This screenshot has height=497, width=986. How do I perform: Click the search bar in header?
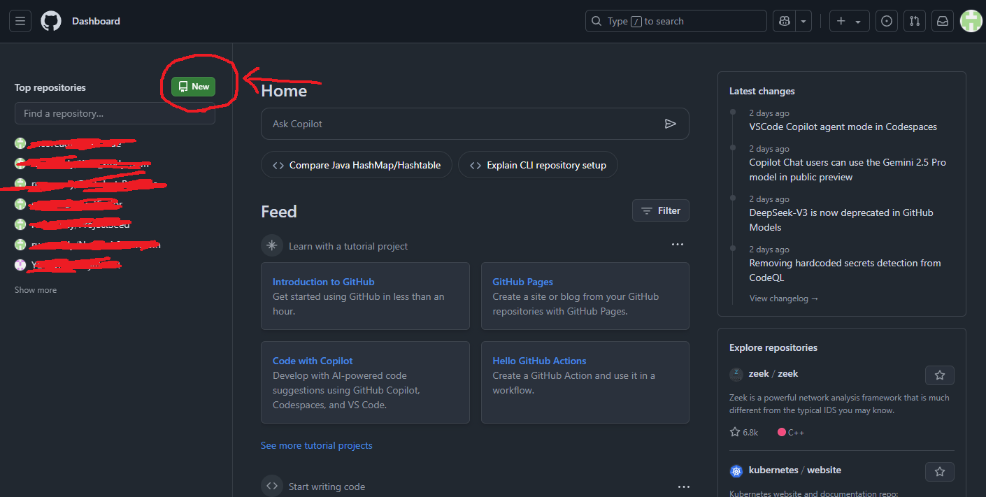pos(676,21)
